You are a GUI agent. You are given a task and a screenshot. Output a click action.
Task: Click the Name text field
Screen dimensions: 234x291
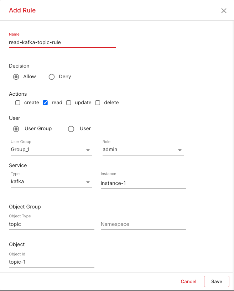point(62,42)
